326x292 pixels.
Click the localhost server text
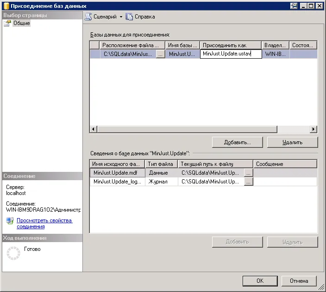click(x=16, y=193)
